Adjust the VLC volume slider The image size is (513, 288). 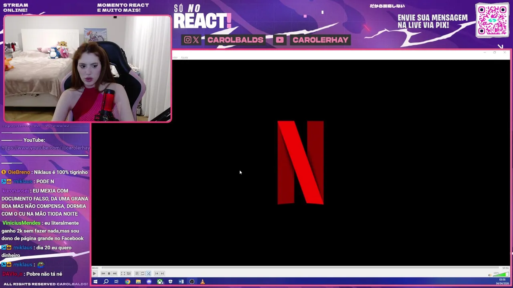501,274
